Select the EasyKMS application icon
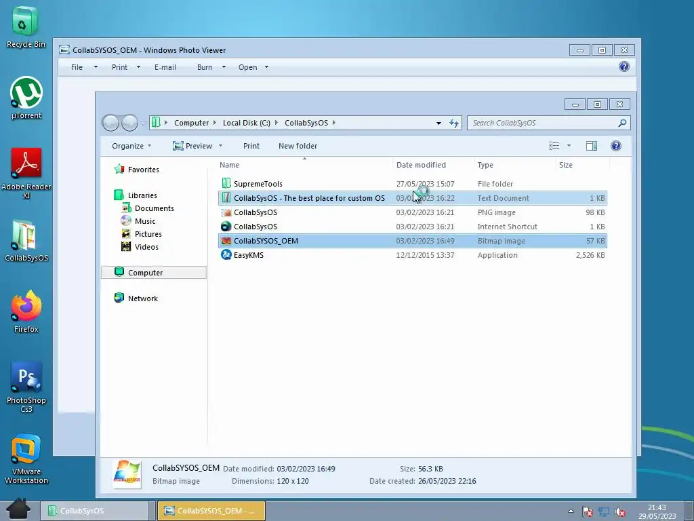Viewport: 694px width, 521px height. tap(226, 255)
